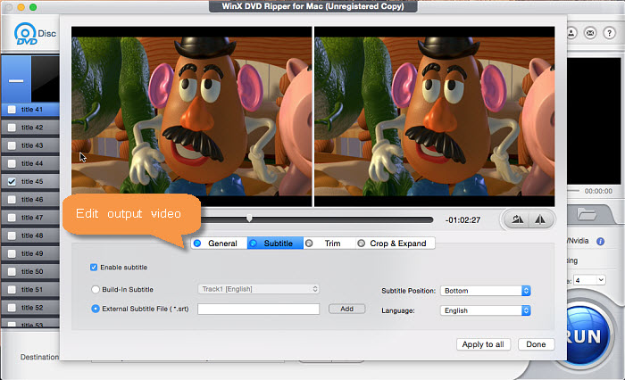The width and height of the screenshot is (625, 380).
Task: Click the Destination label
Action: [39, 357]
